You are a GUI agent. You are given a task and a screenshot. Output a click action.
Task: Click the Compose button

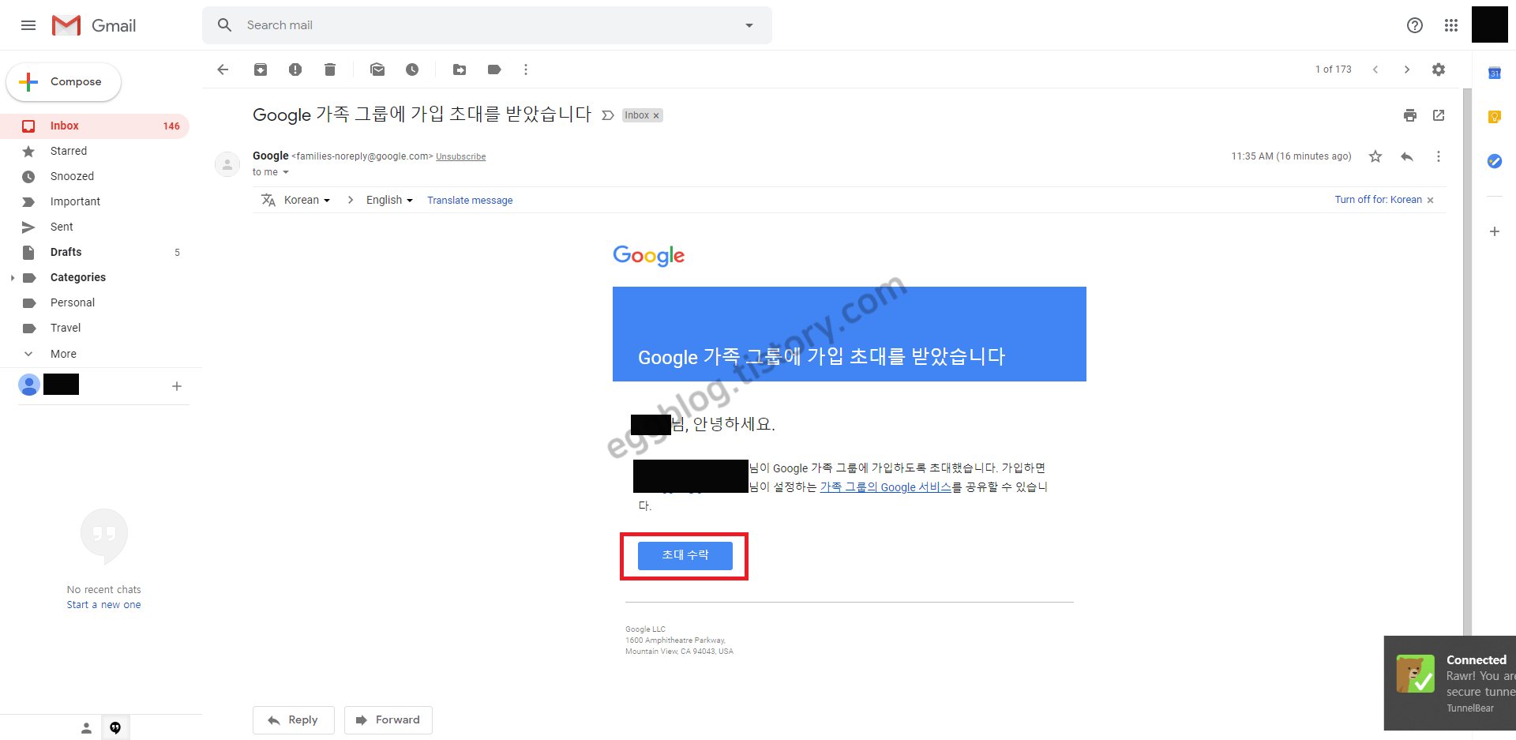pos(64,82)
